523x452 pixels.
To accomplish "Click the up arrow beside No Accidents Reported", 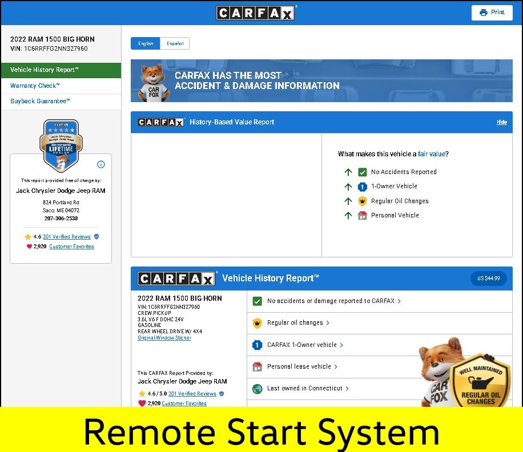I will tap(348, 172).
